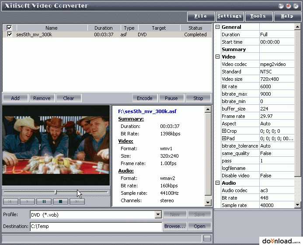Click the Stop encoding button
Image resolution: width=303 pixels, height=245 pixels.
click(x=198, y=98)
